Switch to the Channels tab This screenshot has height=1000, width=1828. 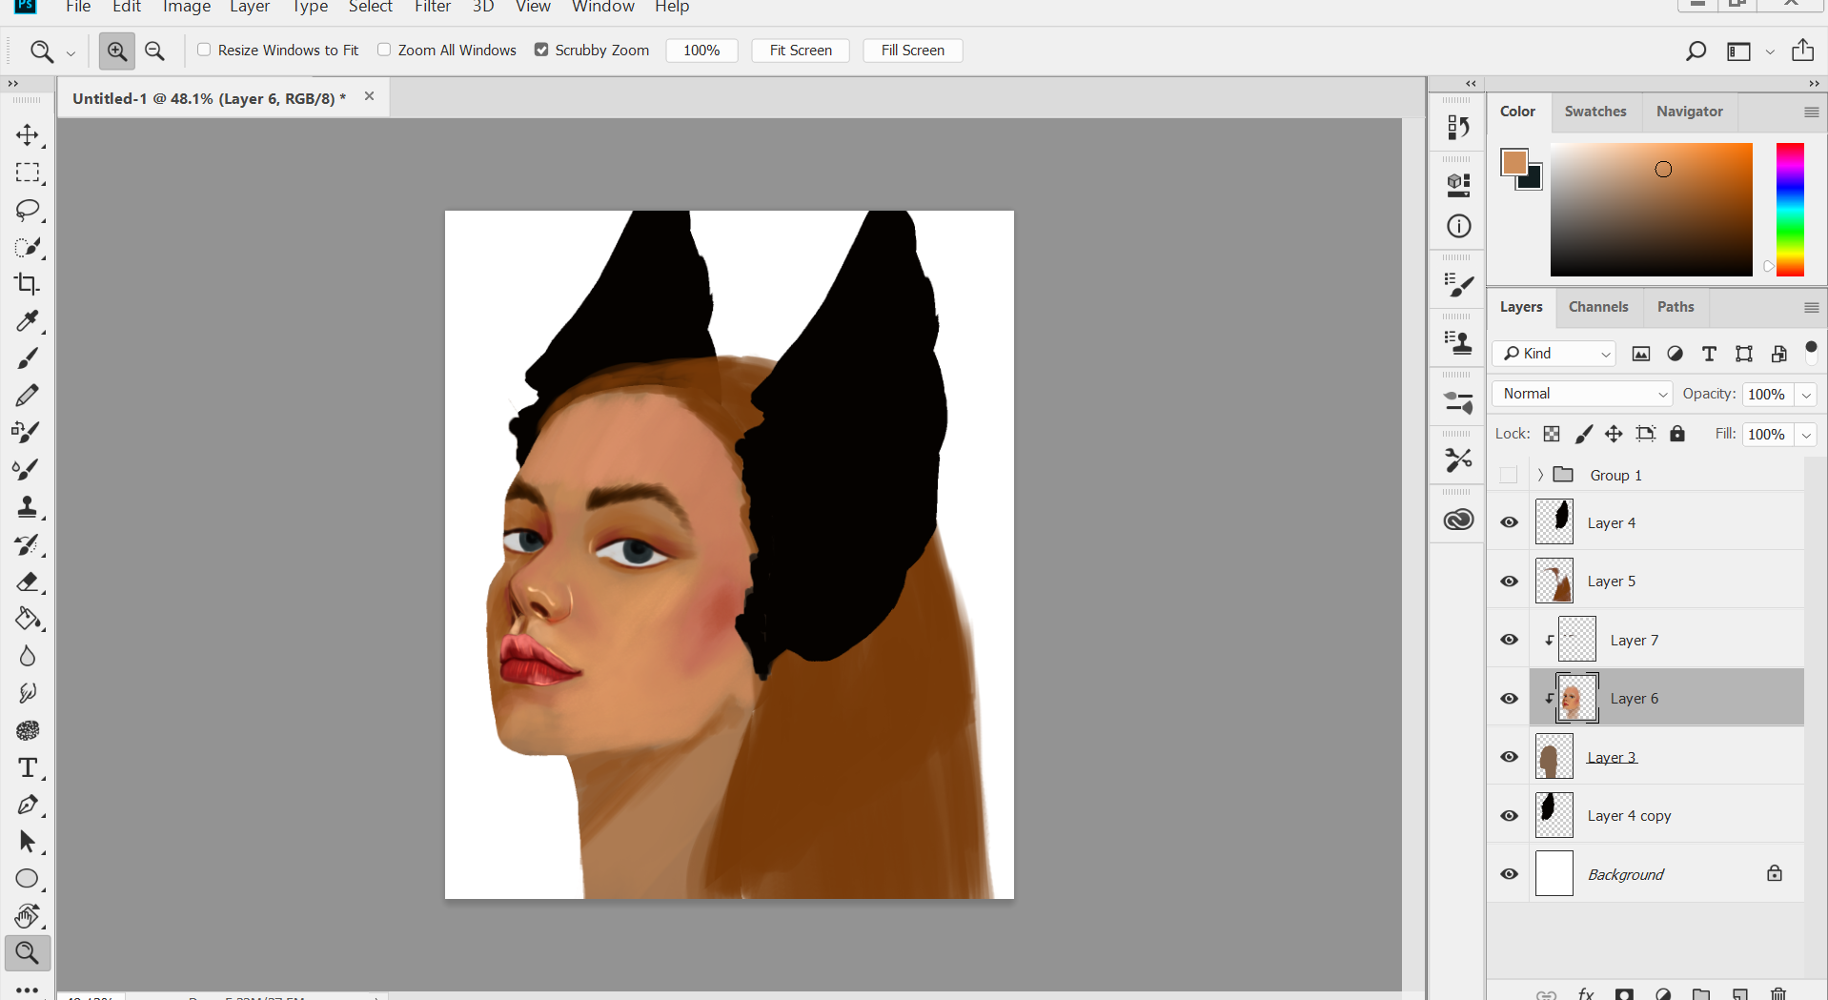point(1598,307)
